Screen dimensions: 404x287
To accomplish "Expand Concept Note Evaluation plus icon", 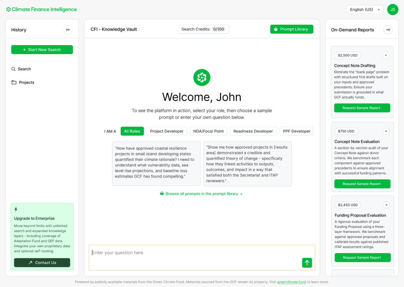I will [386, 131].
